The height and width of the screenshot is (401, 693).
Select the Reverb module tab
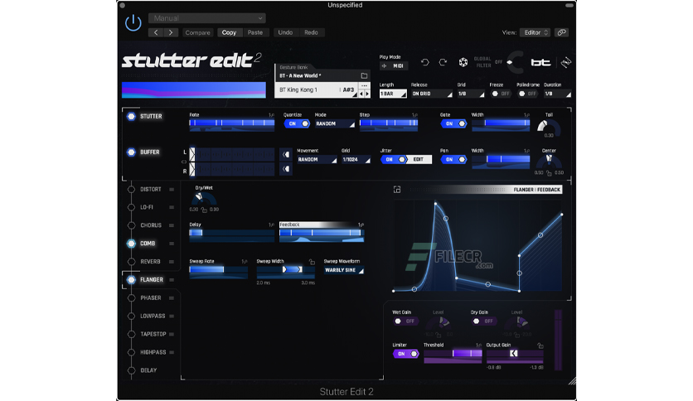[150, 262]
